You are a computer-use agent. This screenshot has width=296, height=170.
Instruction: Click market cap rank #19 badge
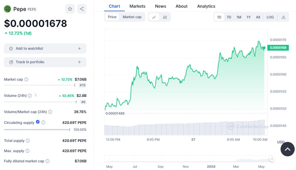point(83,85)
